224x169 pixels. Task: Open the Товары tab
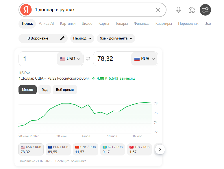tap(121, 24)
